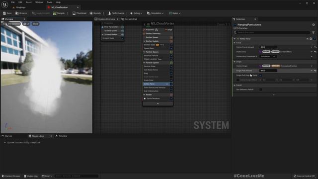
Task: Open the Asset menu
Action: tap(29, 2)
